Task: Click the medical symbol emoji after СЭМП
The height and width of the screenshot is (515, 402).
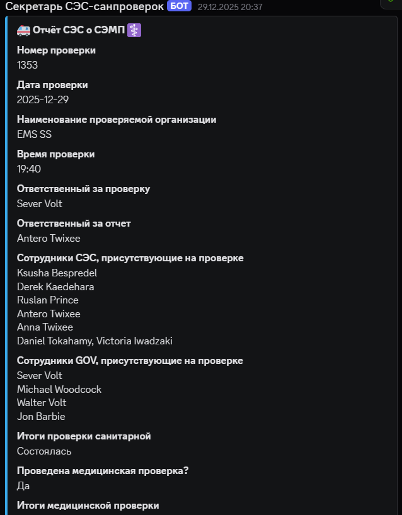Action: pos(134,30)
